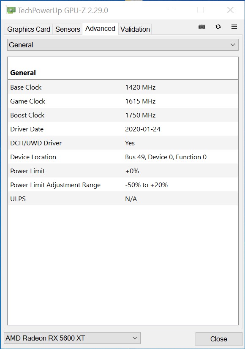Open the Sensors tab
Viewport: 245px width, 349px height.
pyautogui.click(x=68, y=29)
